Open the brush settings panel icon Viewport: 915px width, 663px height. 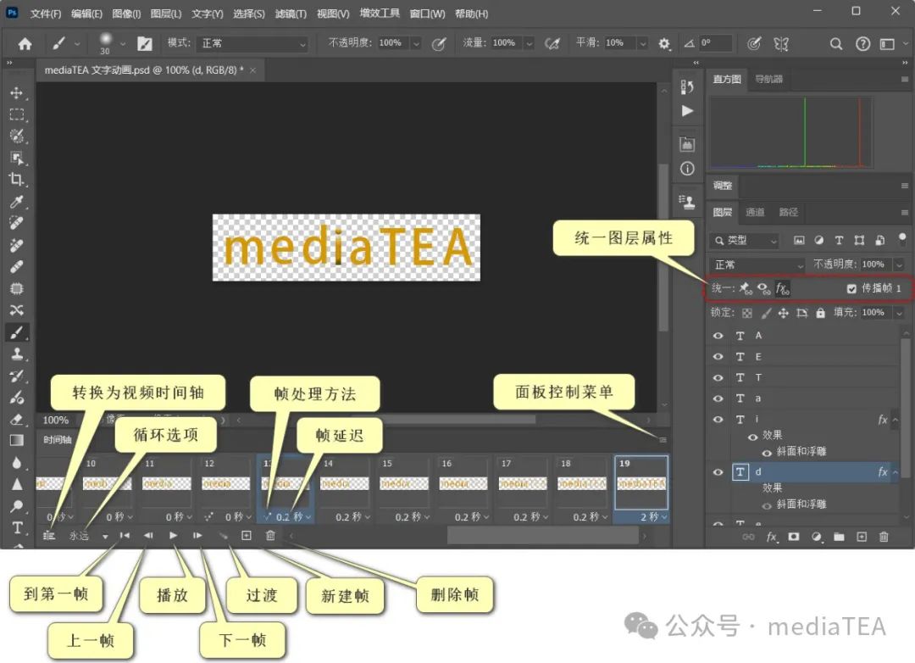(x=144, y=44)
